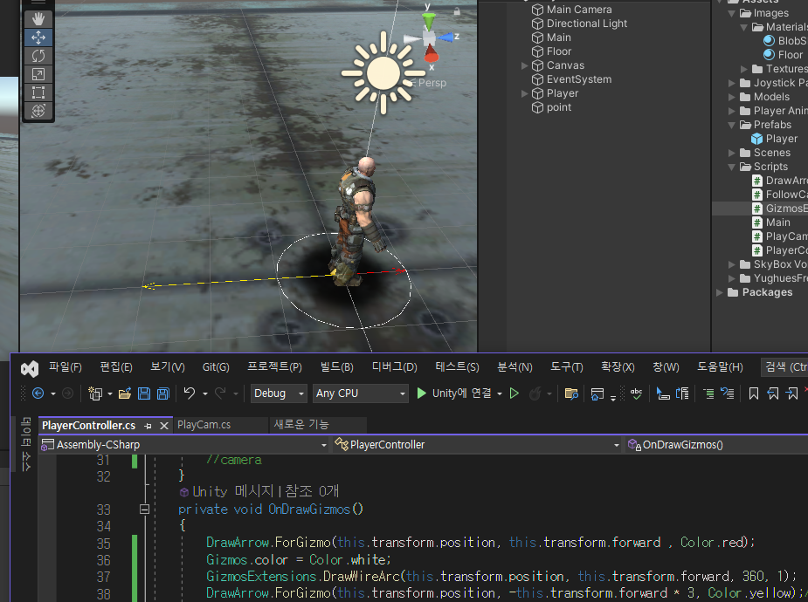Click the green Y axis cone on scene gizmo

429,21
